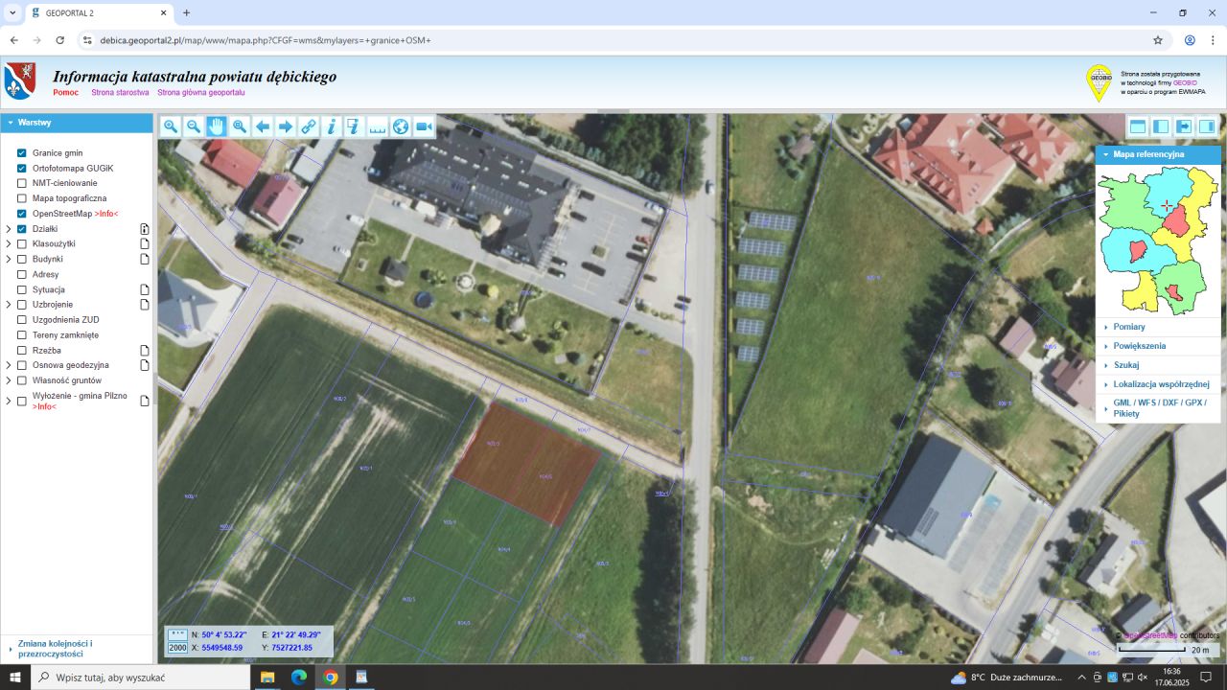This screenshot has width=1227, height=690.
Task: Click the DMS coordinate format toggle icon
Action: (177, 634)
